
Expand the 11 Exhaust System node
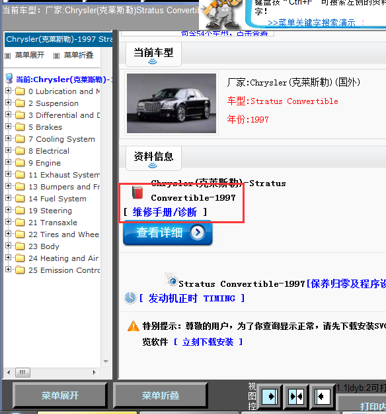click(x=8, y=174)
